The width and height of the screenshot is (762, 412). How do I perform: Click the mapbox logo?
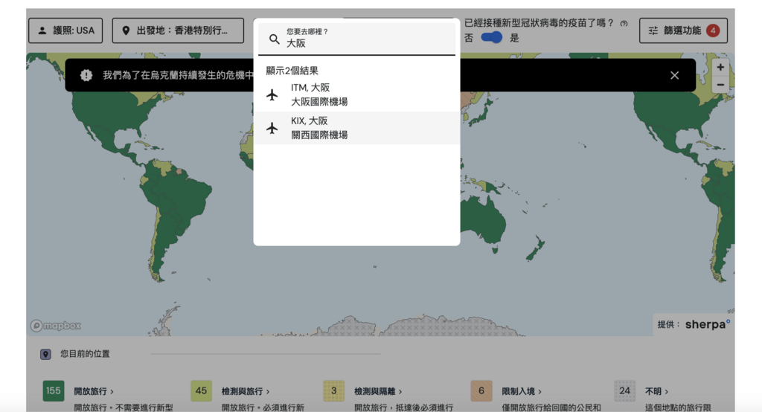click(x=55, y=326)
